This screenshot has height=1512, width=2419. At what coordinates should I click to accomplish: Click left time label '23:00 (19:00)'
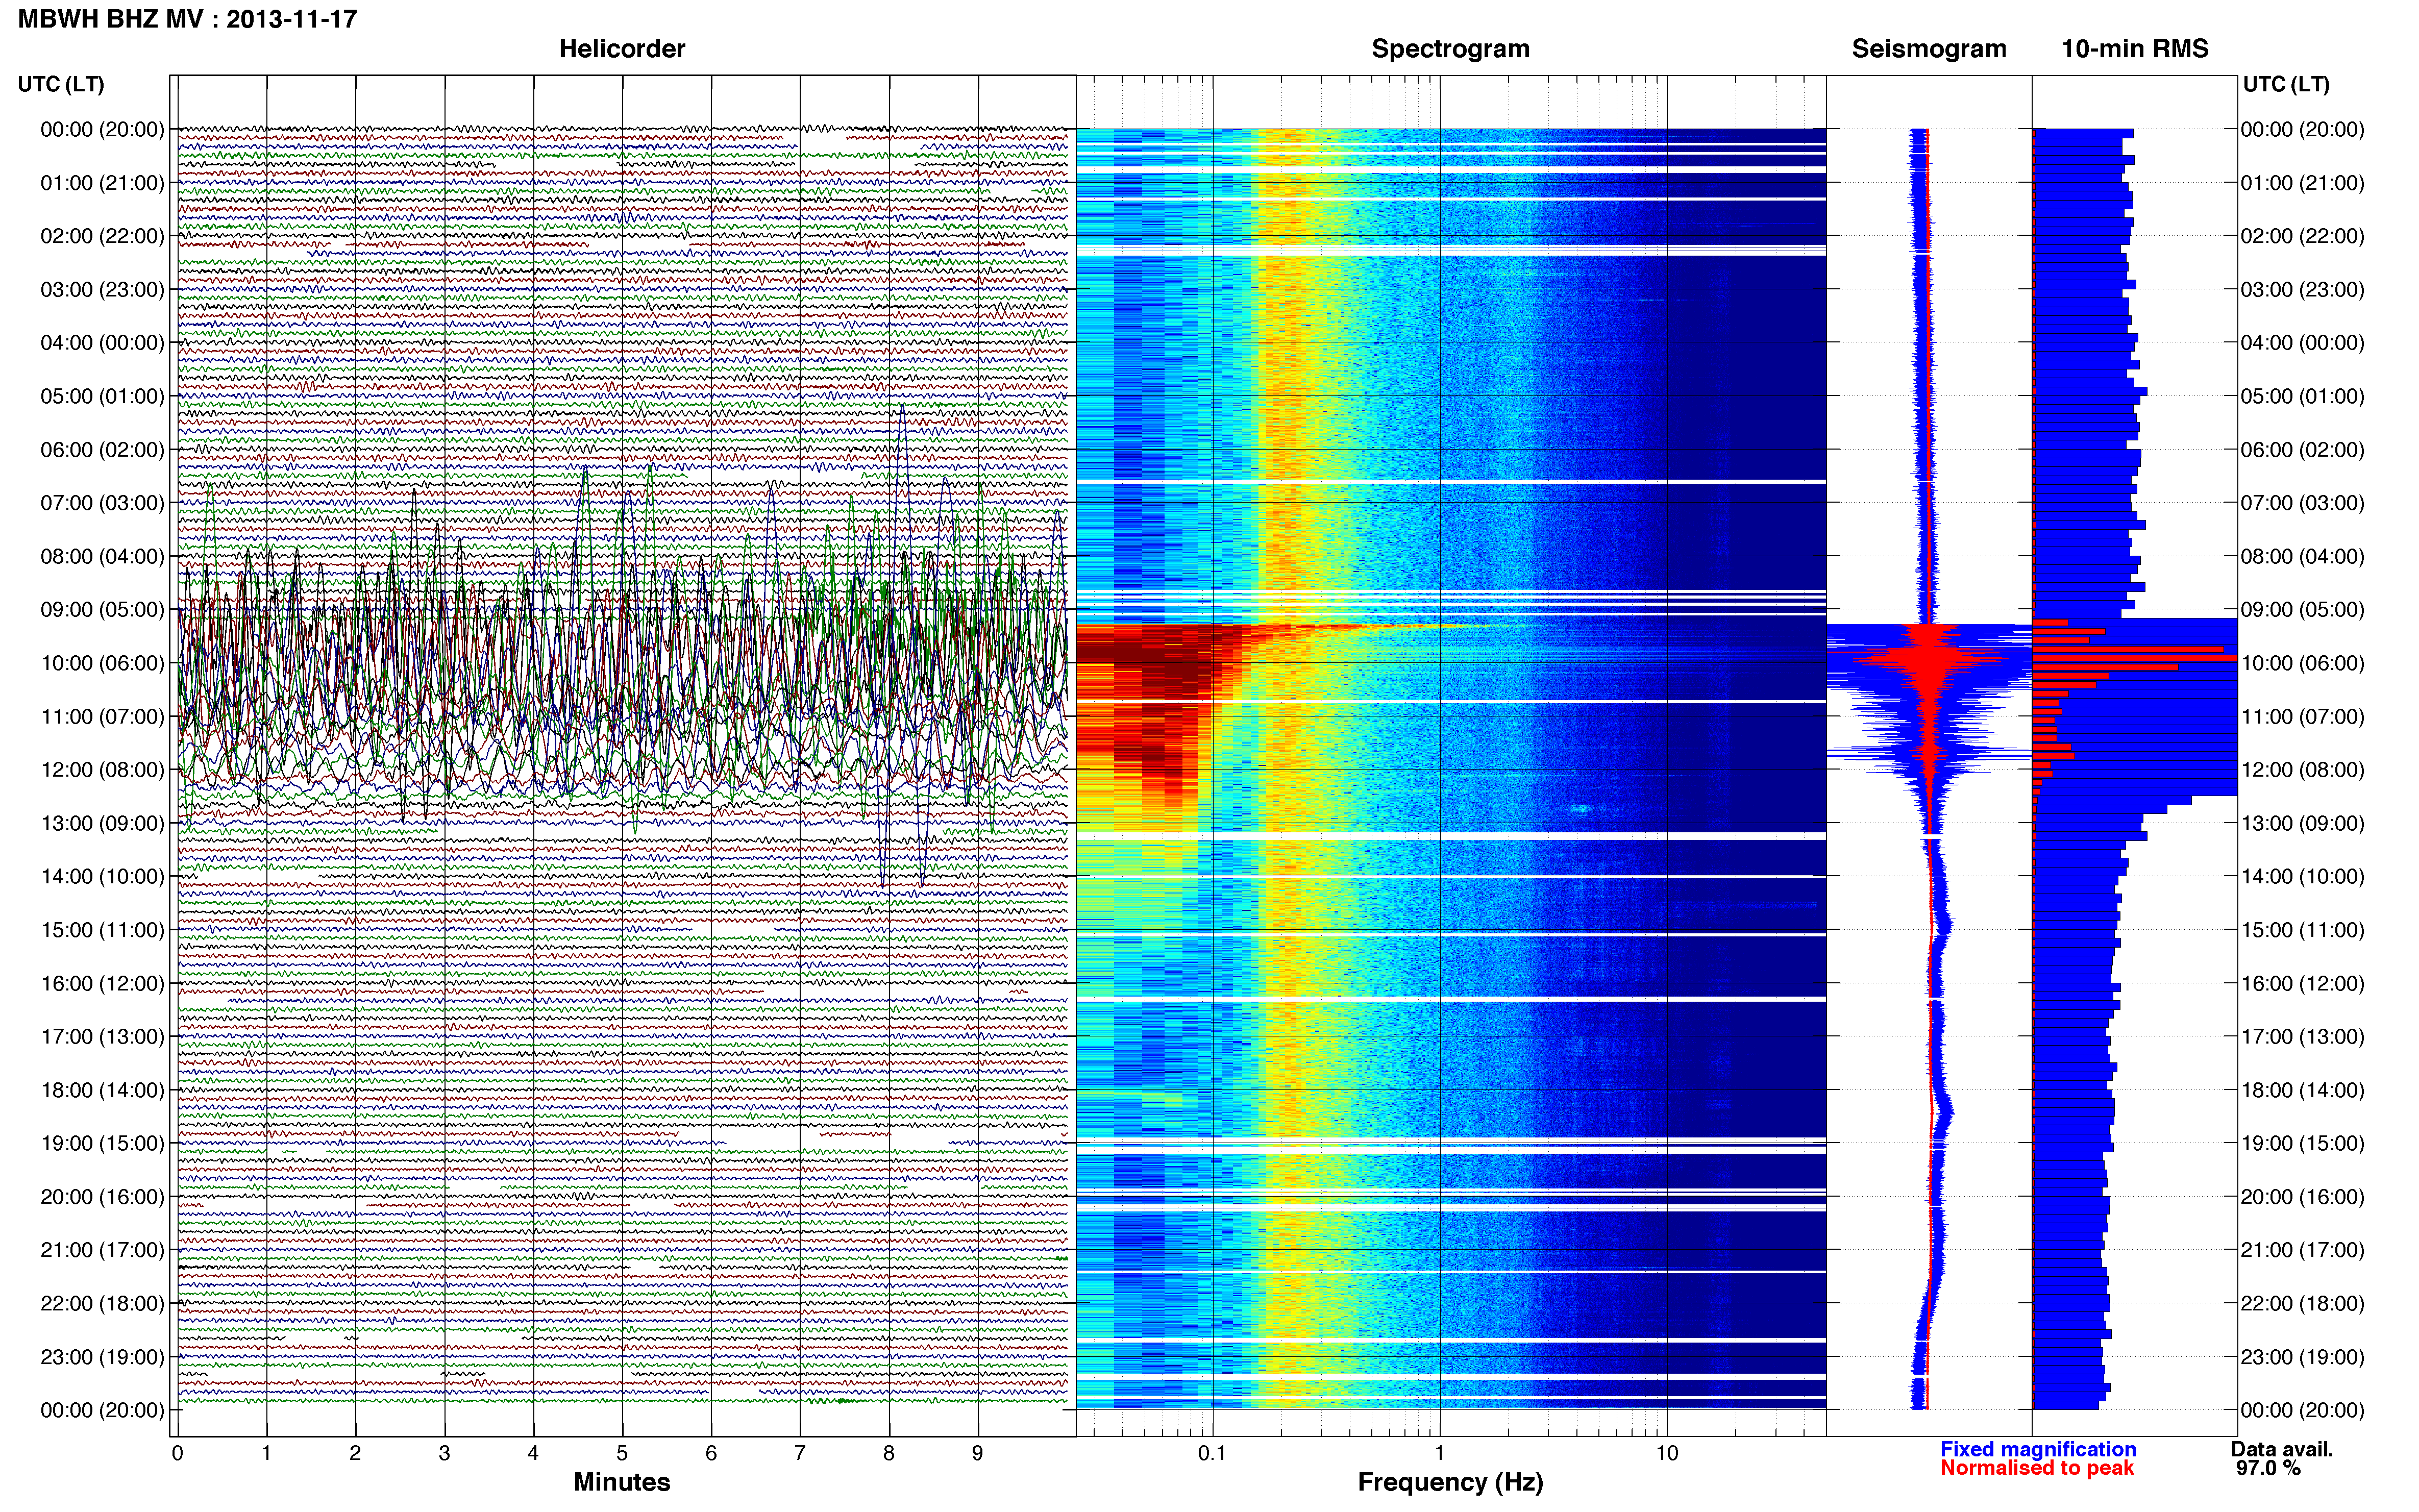[x=102, y=1357]
